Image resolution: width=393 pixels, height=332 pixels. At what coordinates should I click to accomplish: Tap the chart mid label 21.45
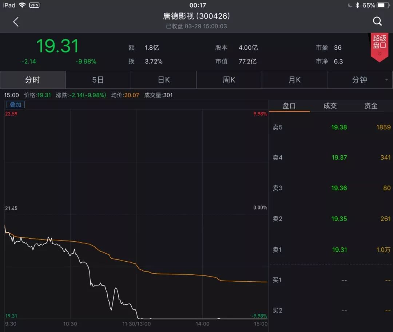[x=11, y=208]
